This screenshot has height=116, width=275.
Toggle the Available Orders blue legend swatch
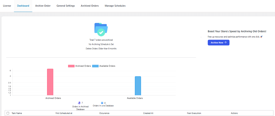click(x=95, y=66)
